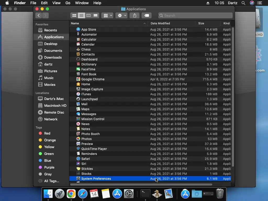Switch Finder to gallery view

96,15
